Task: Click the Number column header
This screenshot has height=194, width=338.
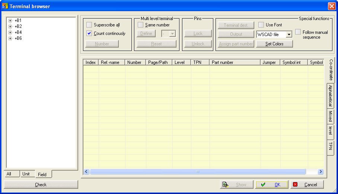Action: coord(135,62)
